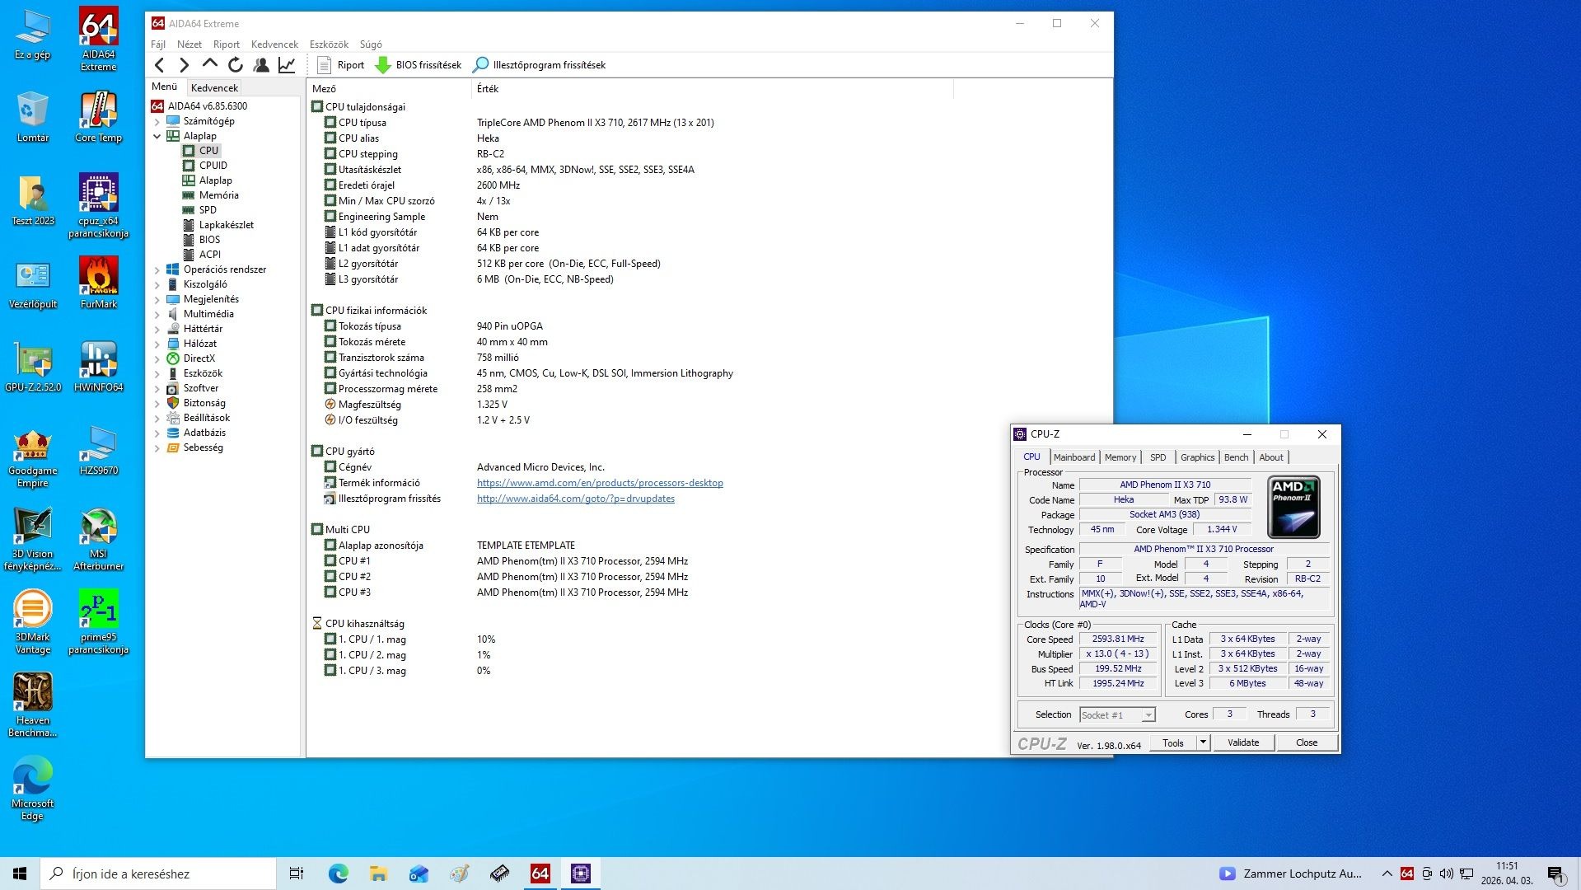Click the up arrow navigation icon
Viewport: 1581px width, 890px height.
pos(210,64)
